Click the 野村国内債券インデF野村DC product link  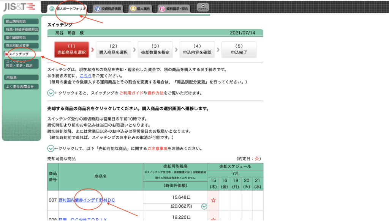click(87, 200)
